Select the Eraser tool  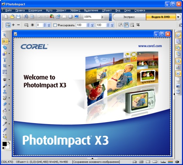coord(5,104)
